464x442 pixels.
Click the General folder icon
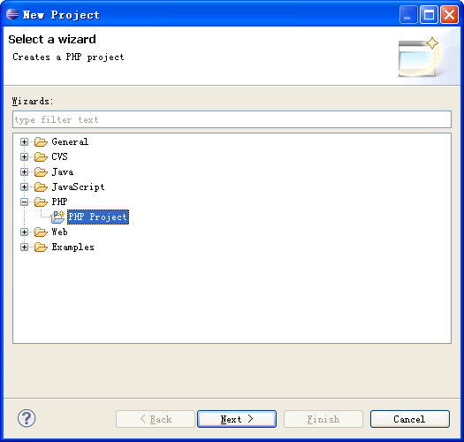[41, 142]
